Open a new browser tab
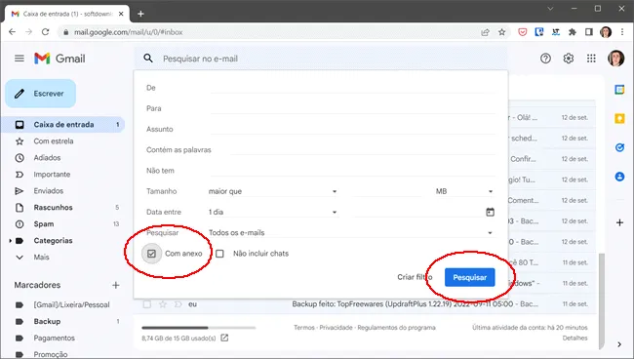This screenshot has width=634, height=359. pyautogui.click(x=140, y=14)
